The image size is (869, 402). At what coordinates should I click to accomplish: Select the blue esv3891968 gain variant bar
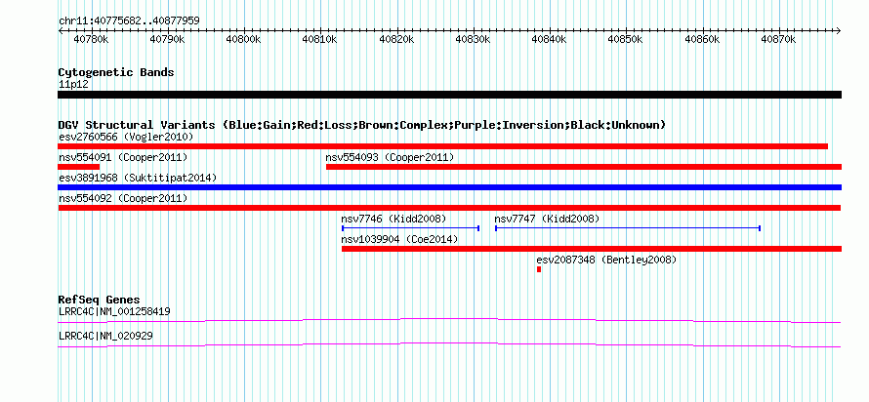[x=450, y=187]
